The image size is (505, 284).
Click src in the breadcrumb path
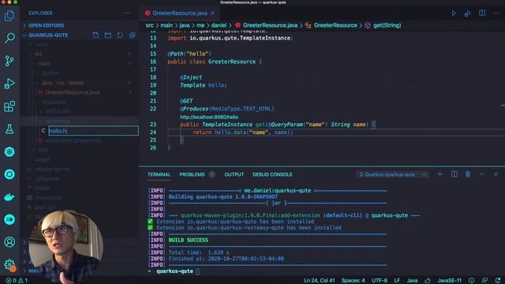point(149,25)
